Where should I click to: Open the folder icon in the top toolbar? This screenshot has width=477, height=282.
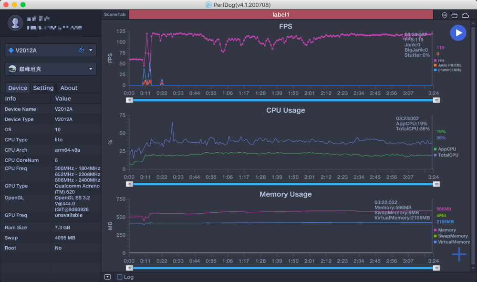click(x=455, y=15)
